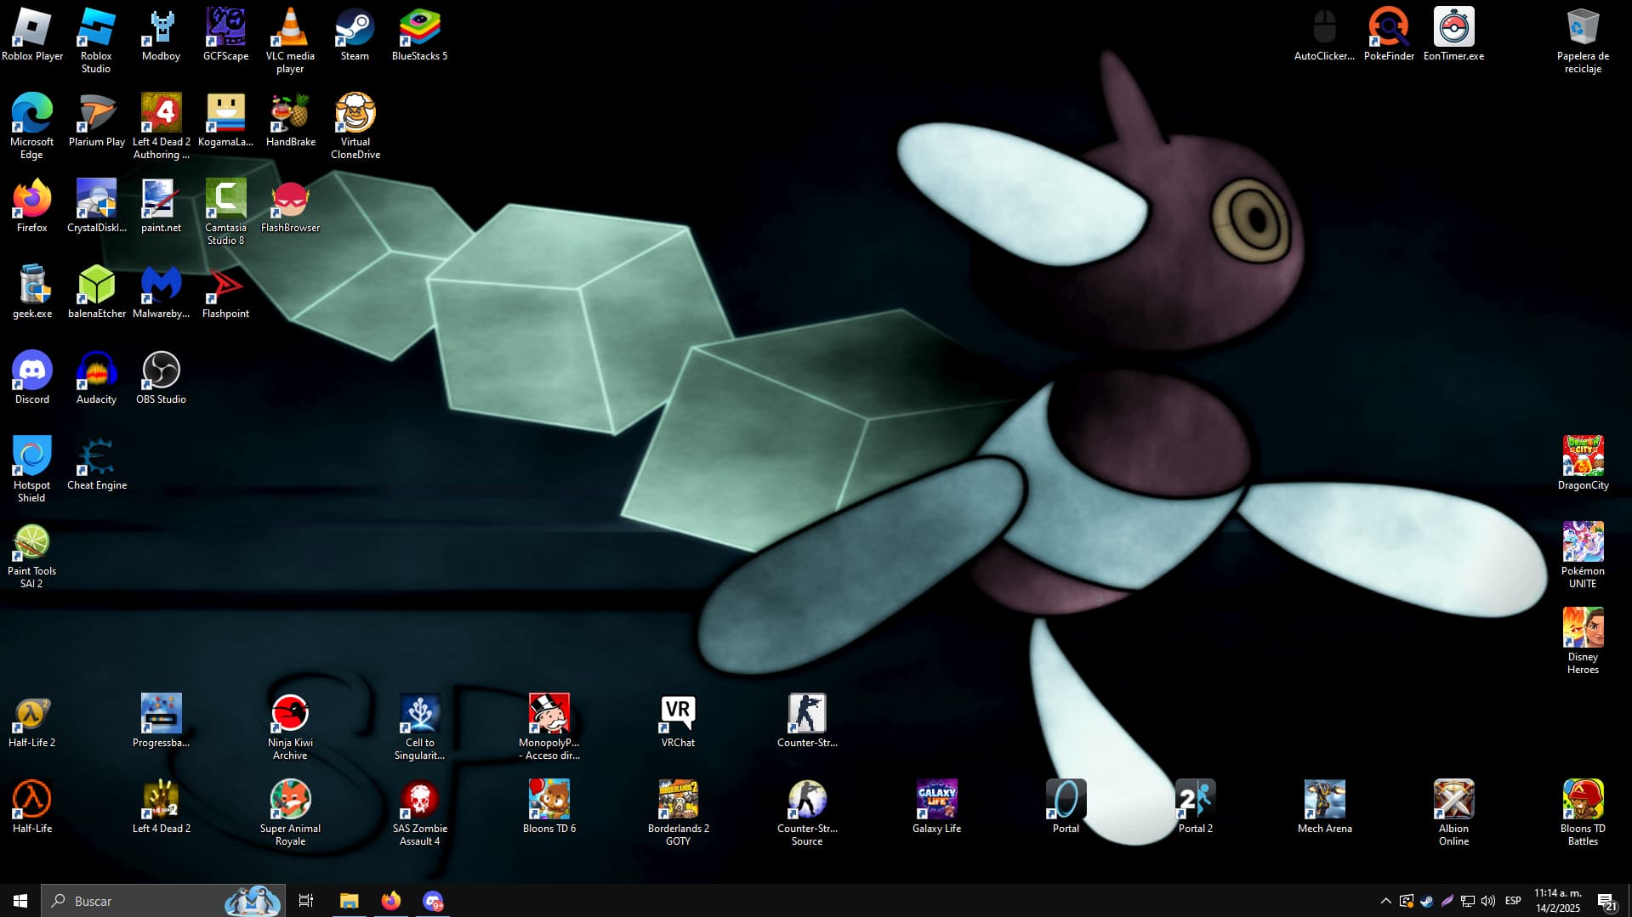Open the Windows Start menu

20,900
